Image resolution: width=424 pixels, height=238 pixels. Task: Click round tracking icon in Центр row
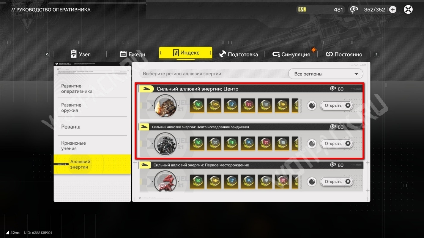tap(312, 106)
